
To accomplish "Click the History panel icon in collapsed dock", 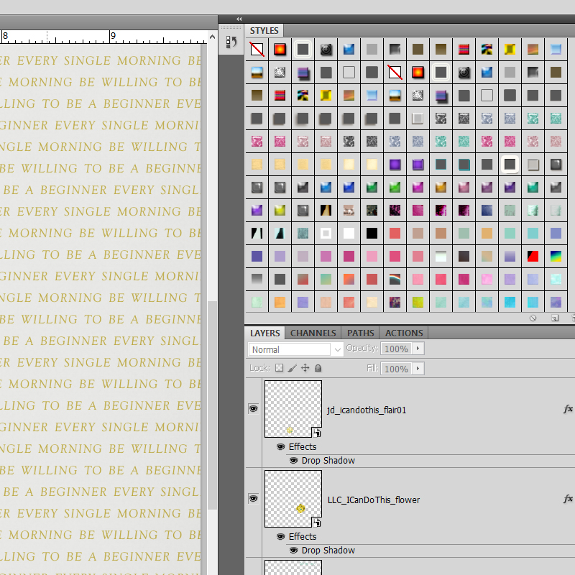I will 231,42.
